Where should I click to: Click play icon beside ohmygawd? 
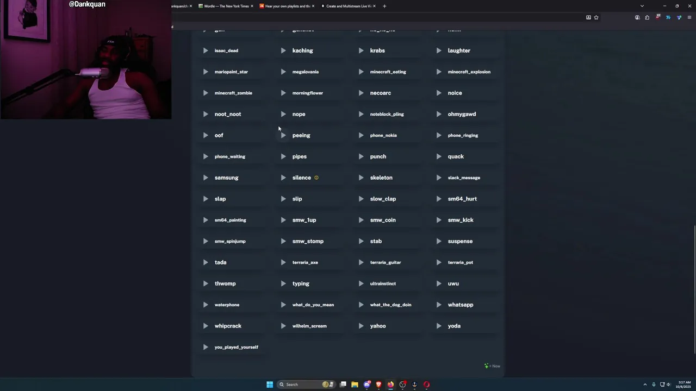click(x=439, y=114)
